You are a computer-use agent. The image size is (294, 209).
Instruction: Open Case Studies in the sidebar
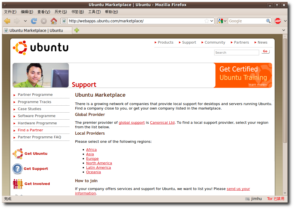[x=30, y=109]
